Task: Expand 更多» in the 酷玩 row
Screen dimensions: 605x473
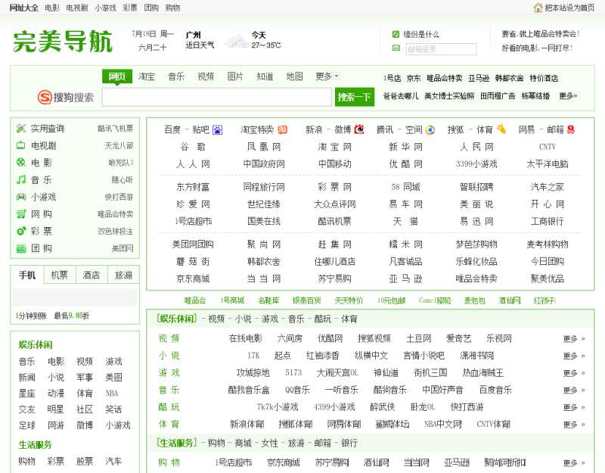Action: click(x=574, y=407)
